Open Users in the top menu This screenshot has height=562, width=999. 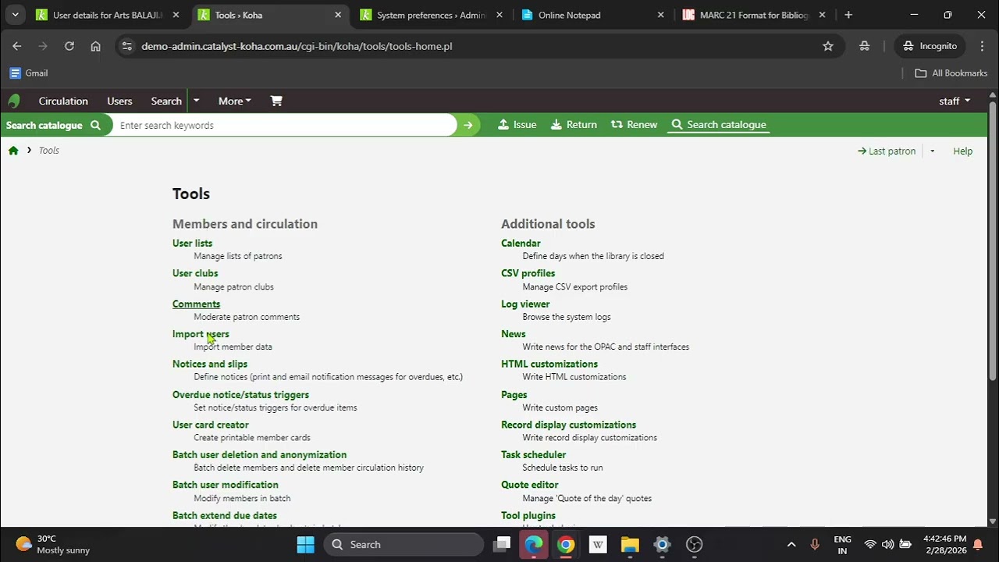[x=119, y=101]
